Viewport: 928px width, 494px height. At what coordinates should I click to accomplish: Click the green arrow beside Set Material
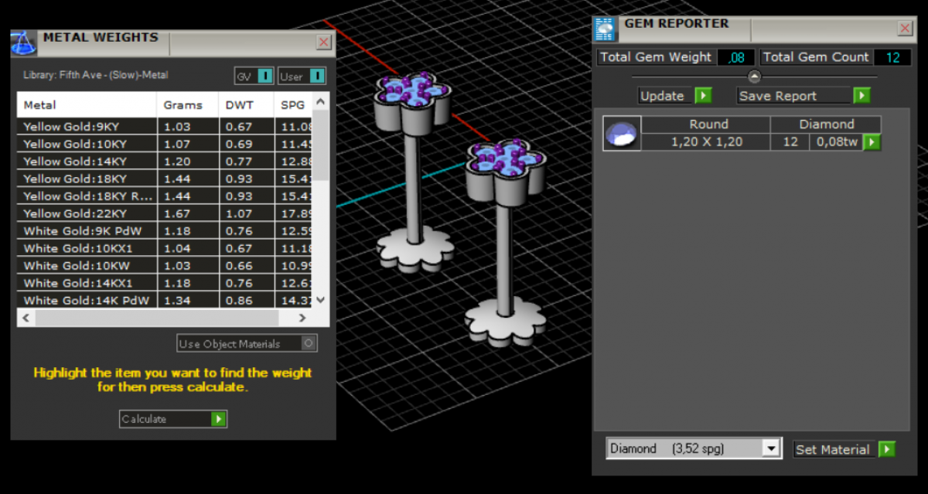pyautogui.click(x=887, y=449)
